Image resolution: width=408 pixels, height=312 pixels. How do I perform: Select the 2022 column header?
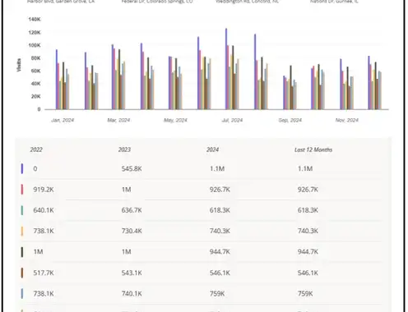(x=36, y=149)
